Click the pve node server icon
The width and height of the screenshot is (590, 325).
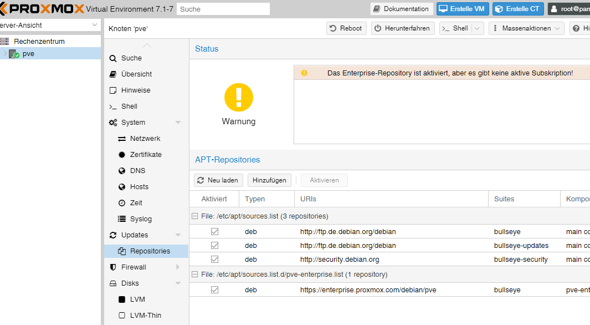(14, 54)
